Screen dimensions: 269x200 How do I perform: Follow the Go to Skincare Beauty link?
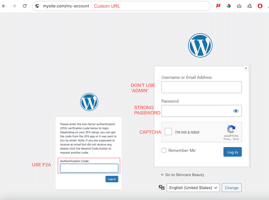pos(183,175)
